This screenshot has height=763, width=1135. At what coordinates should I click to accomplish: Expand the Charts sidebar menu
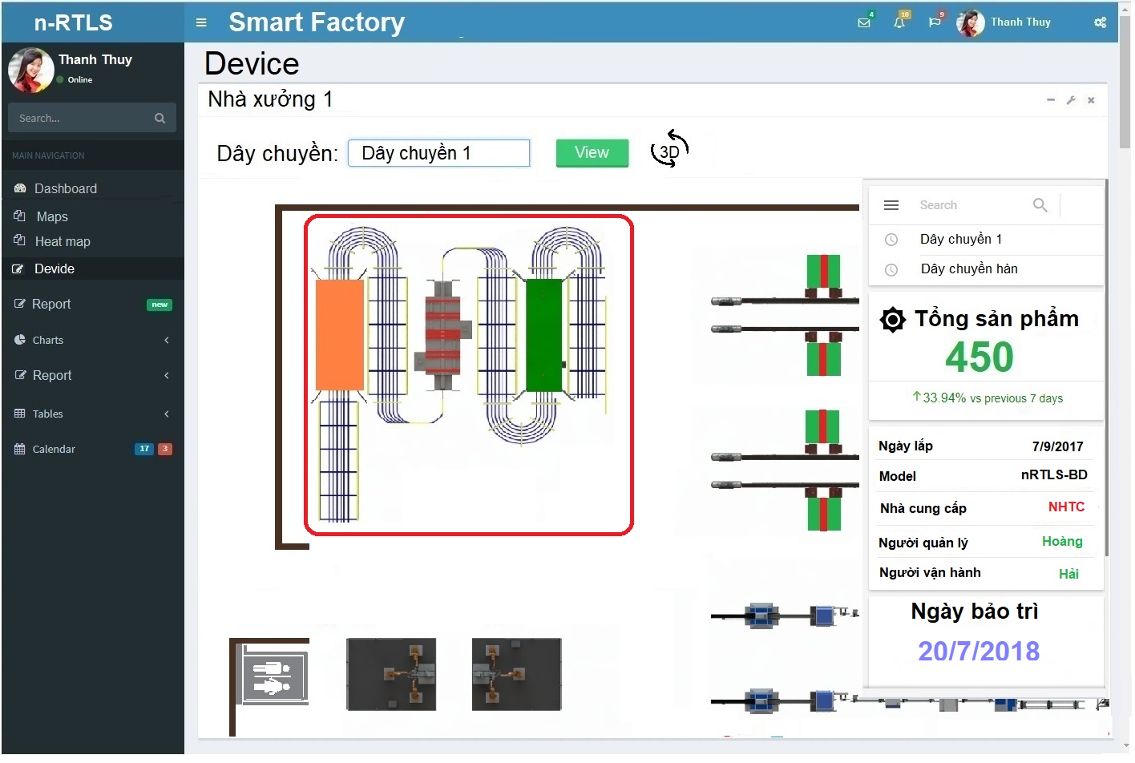point(92,340)
